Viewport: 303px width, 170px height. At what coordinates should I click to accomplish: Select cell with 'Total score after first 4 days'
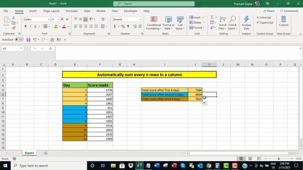(x=165, y=90)
